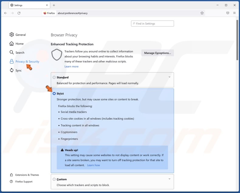
Task: Select the Strict protection radio button
Action: (54, 93)
